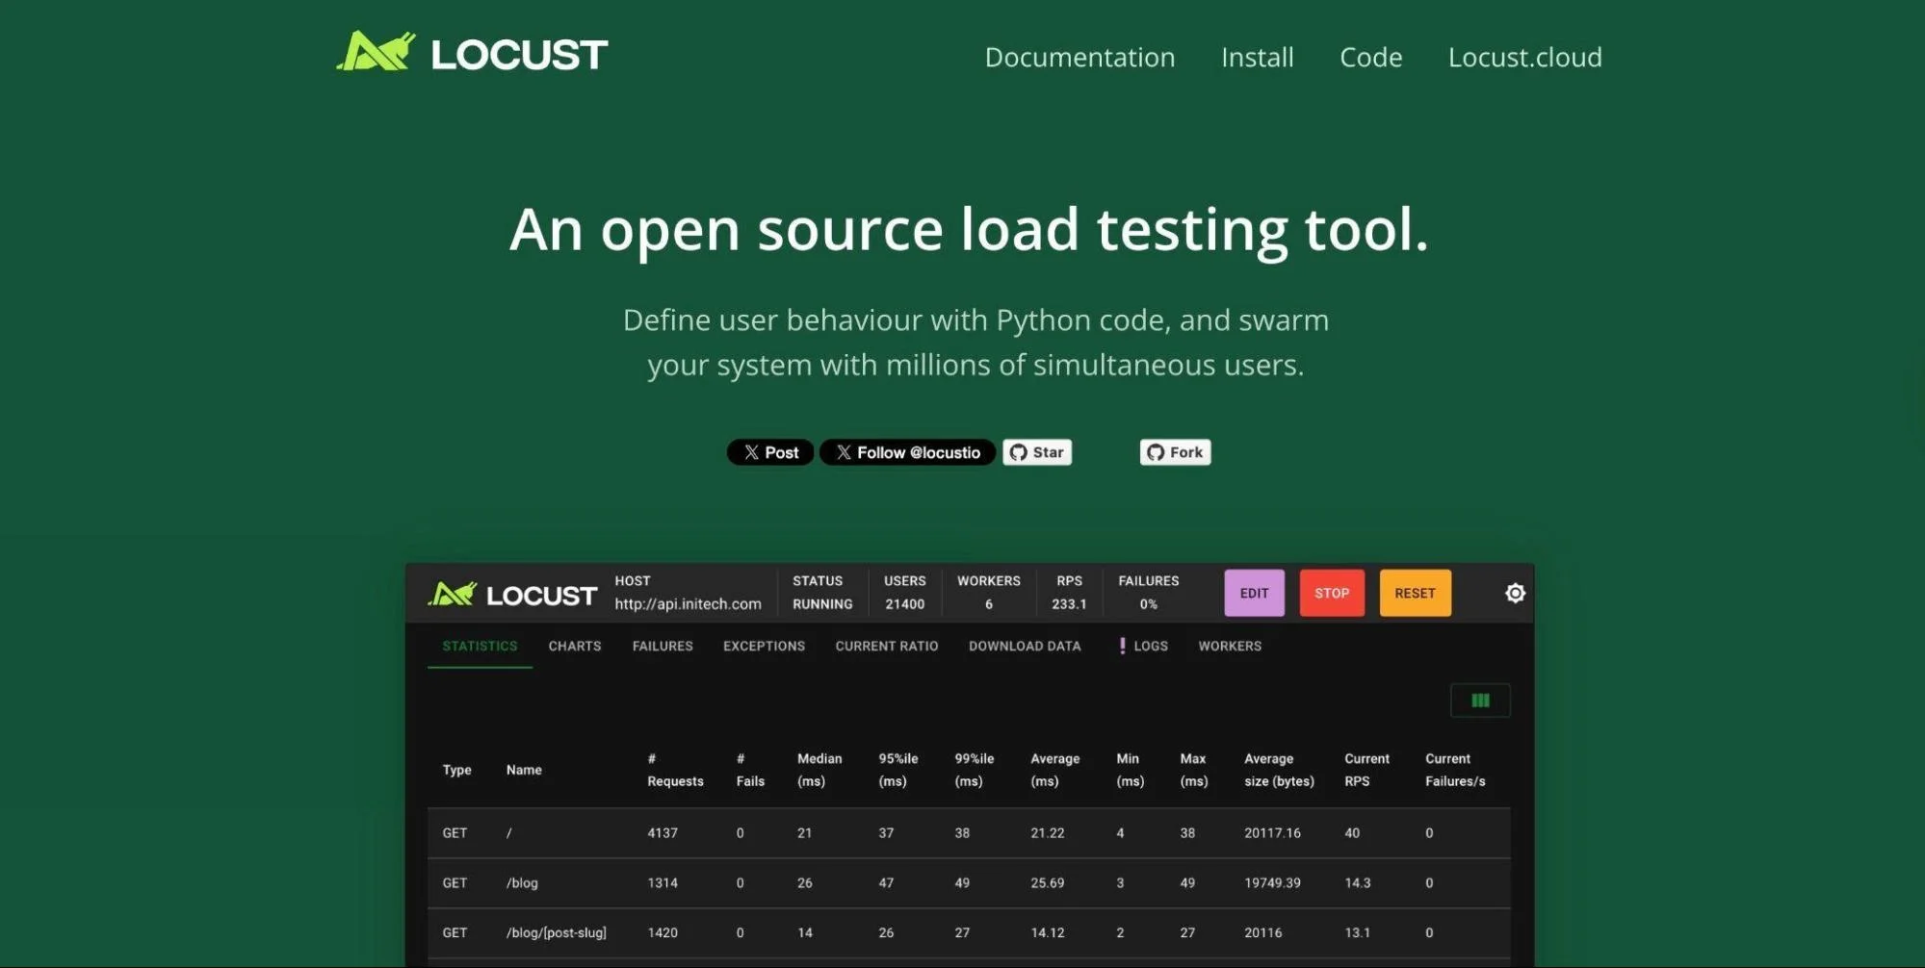Toggle the green column visibility control
Image resolution: width=1925 pixels, height=968 pixels.
pyautogui.click(x=1480, y=701)
